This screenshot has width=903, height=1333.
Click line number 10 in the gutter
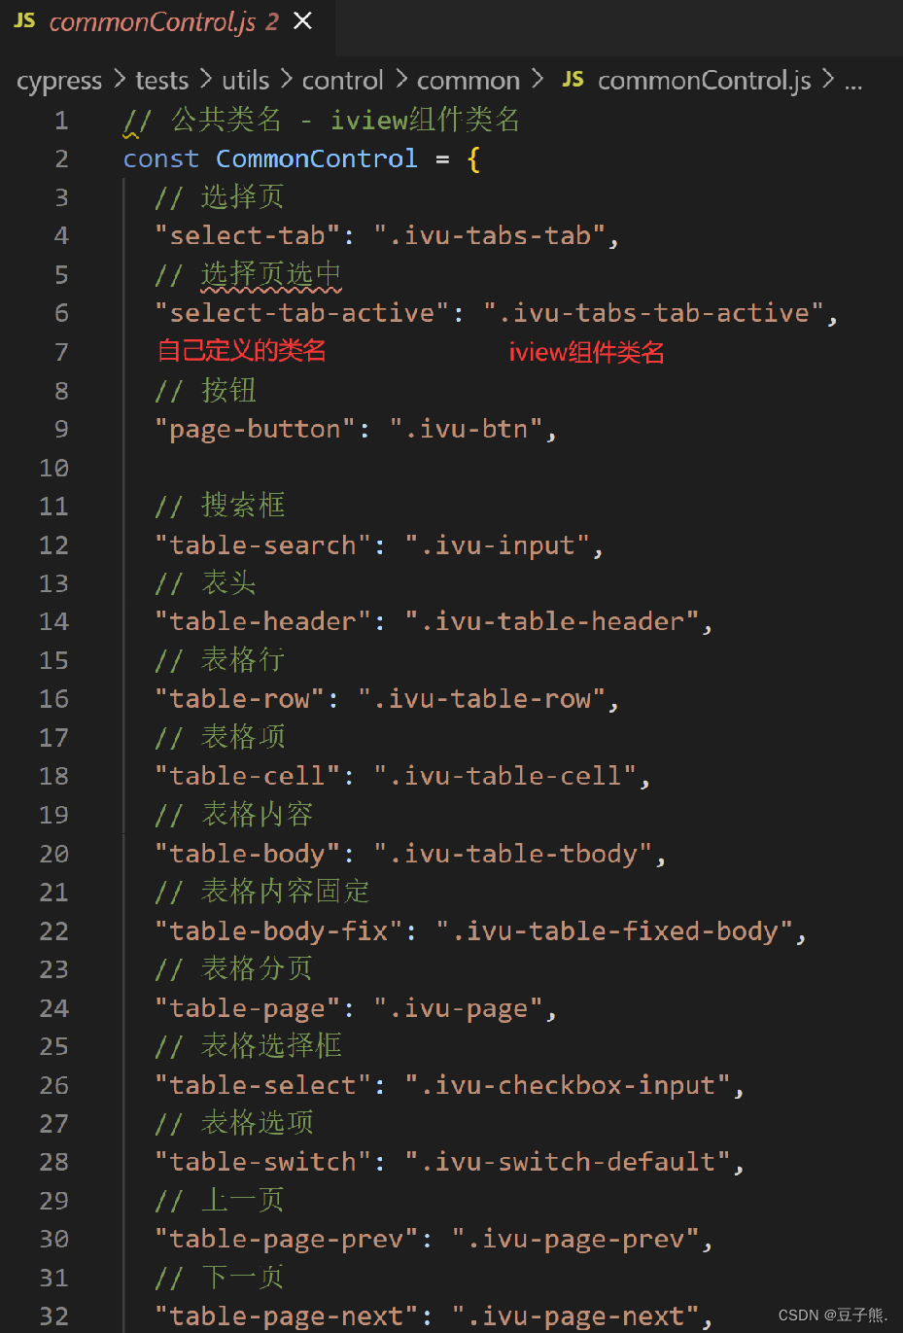pyautogui.click(x=54, y=468)
